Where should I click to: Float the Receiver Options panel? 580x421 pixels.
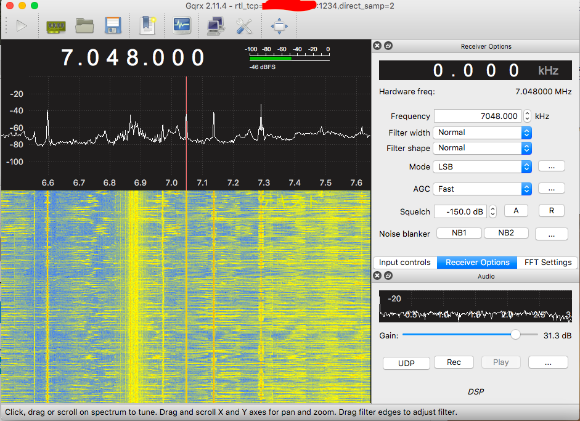[x=388, y=46]
